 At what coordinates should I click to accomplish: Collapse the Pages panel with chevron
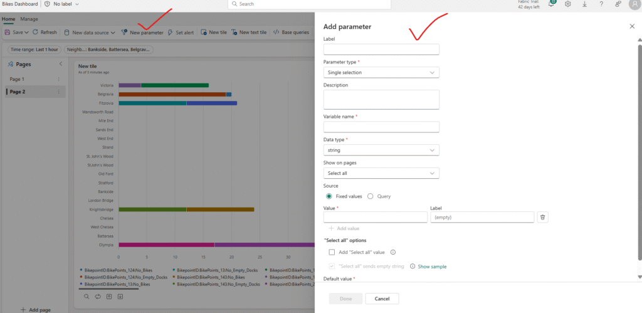[61, 64]
